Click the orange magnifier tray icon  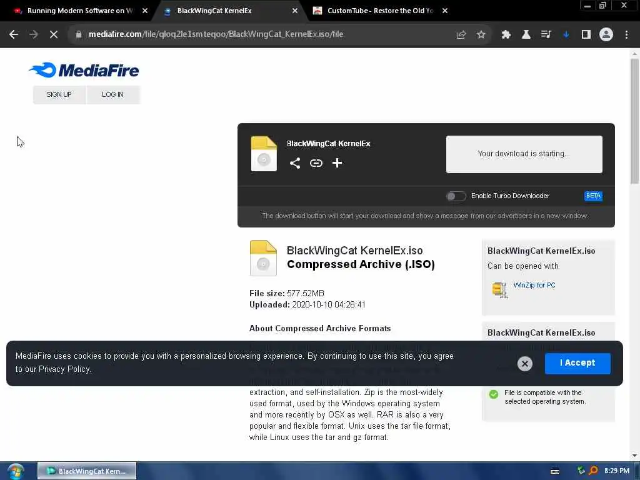click(x=593, y=471)
